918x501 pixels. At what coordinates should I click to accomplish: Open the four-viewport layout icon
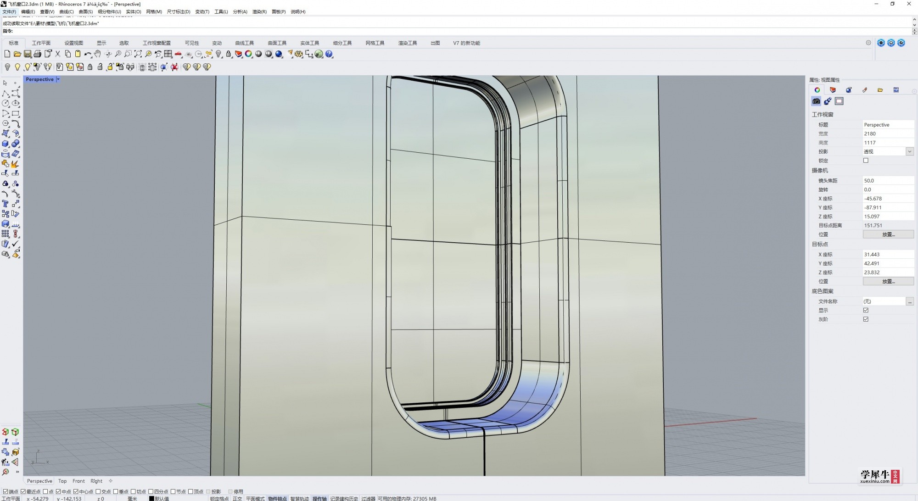pyautogui.click(x=168, y=54)
